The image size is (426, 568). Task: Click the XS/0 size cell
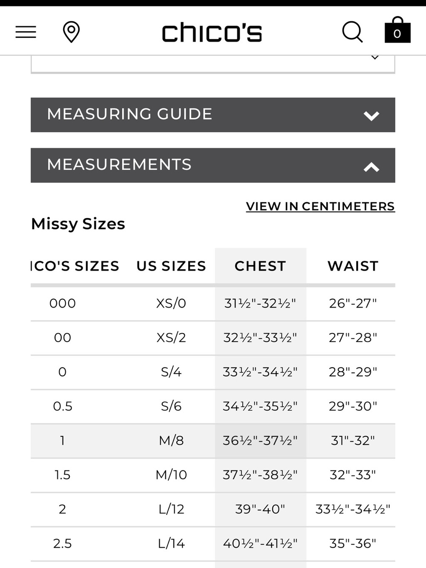point(171,303)
